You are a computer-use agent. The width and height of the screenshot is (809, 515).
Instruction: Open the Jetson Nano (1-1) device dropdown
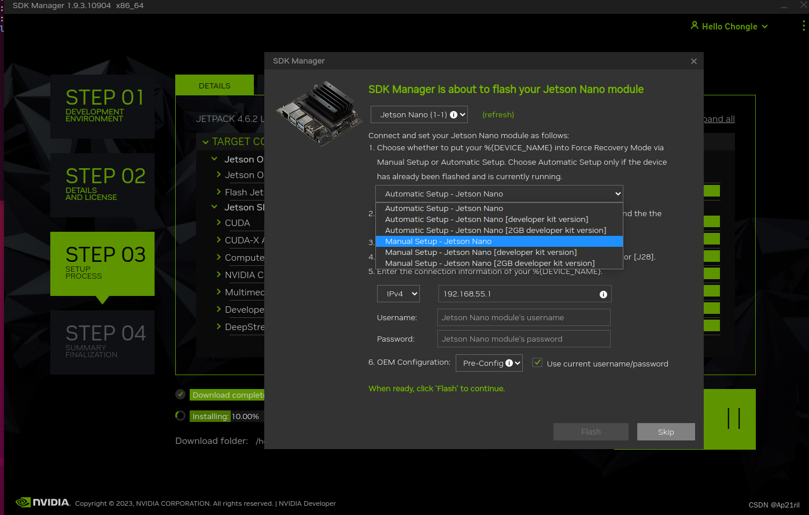[419, 114]
